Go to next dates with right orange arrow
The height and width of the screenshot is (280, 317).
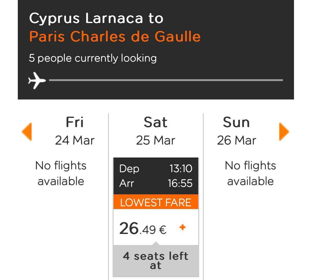tap(284, 132)
